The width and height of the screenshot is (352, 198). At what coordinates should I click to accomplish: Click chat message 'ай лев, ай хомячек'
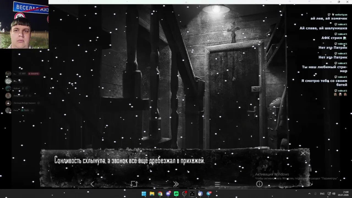[x=329, y=18]
